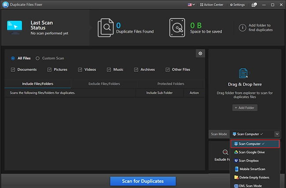The width and height of the screenshot is (286, 188).
Task: Switch to the Protected Folders tab
Action: pos(171,84)
